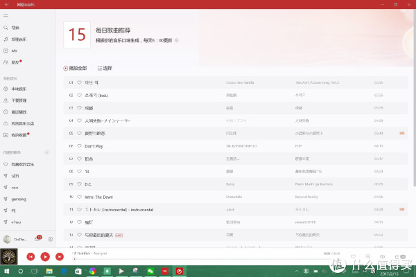Toggle heart on row 13 与你最后的夏天
The height and width of the screenshot is (277, 416).
tap(79, 235)
